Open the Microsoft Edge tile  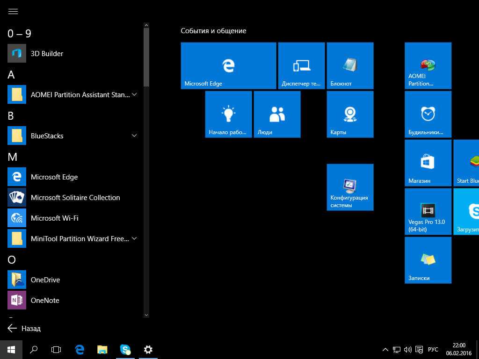[228, 65]
